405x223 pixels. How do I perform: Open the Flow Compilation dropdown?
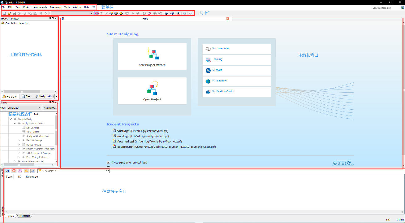(24, 108)
